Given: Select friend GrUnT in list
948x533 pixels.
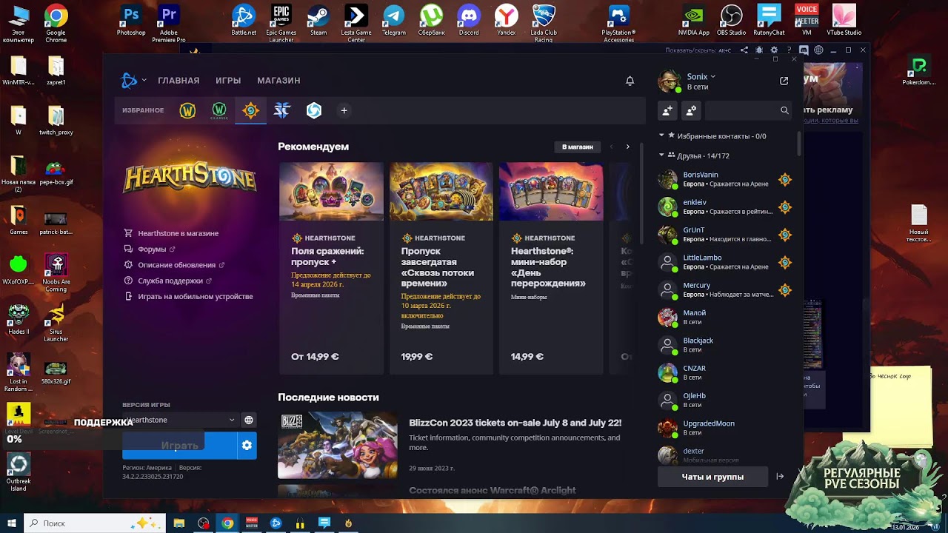Looking at the screenshot, I should 726,235.
